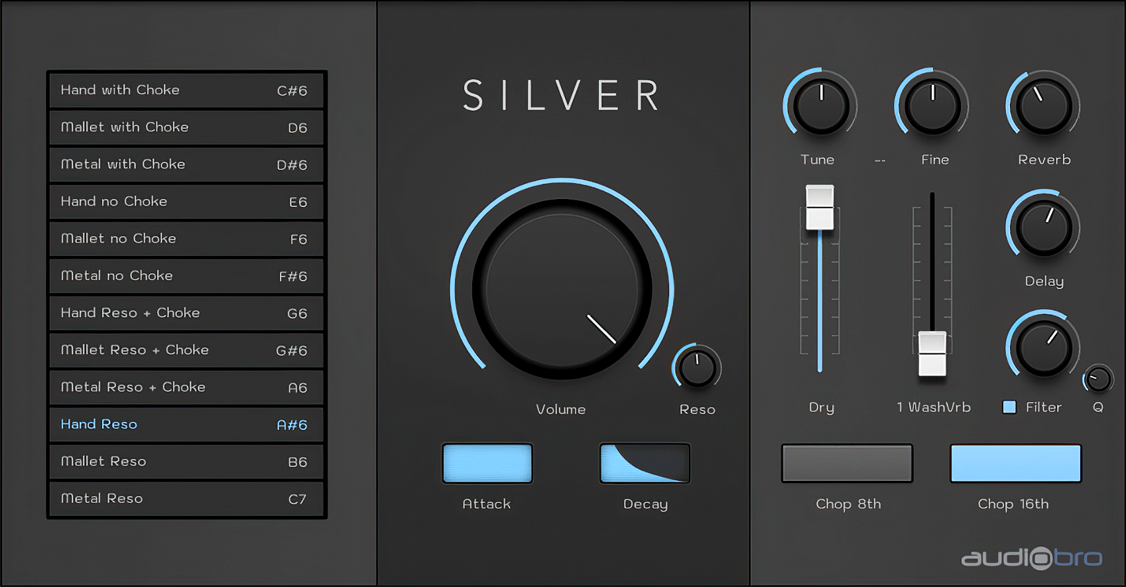Image resolution: width=1126 pixels, height=587 pixels.
Task: Select the Mallet Reso + Choke articulation
Action: click(x=186, y=350)
